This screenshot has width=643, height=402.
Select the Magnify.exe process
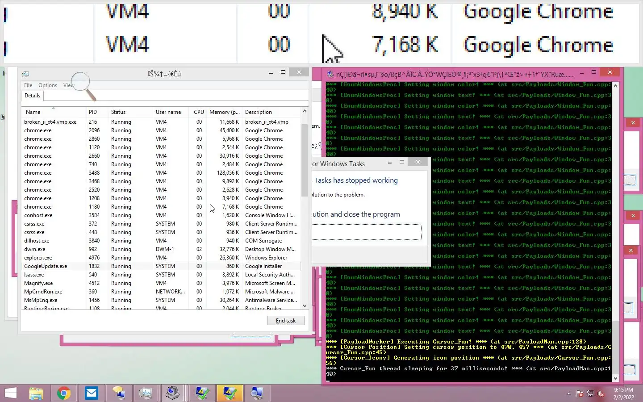tap(161, 283)
